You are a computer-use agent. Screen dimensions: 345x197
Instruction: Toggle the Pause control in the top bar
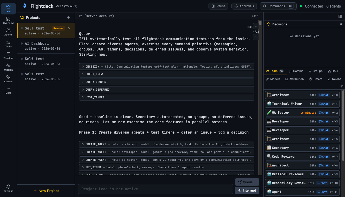pyautogui.click(x=218, y=6)
